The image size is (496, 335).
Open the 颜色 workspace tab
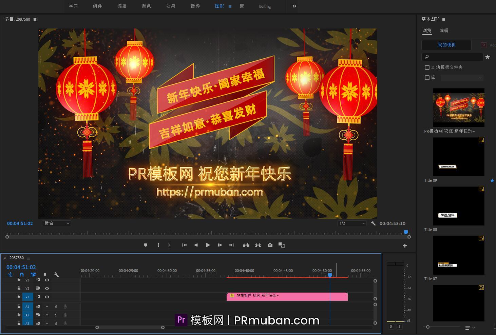point(146,6)
